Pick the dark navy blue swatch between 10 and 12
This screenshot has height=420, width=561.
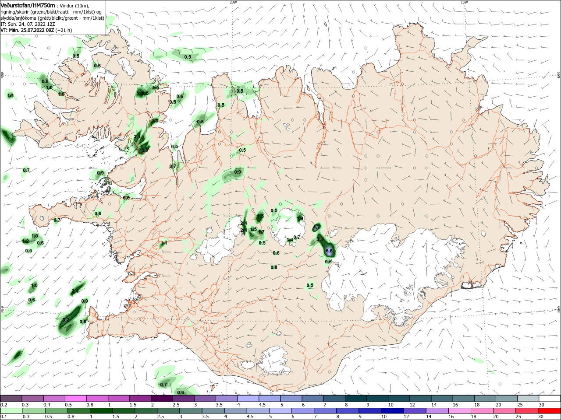pyautogui.click(x=392, y=411)
